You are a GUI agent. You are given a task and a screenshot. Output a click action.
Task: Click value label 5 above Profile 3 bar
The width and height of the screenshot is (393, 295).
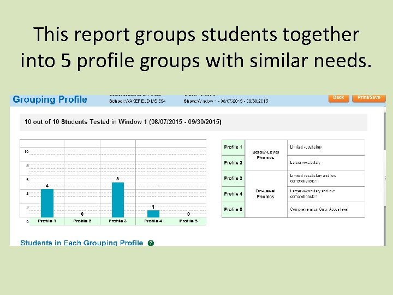[117, 179]
